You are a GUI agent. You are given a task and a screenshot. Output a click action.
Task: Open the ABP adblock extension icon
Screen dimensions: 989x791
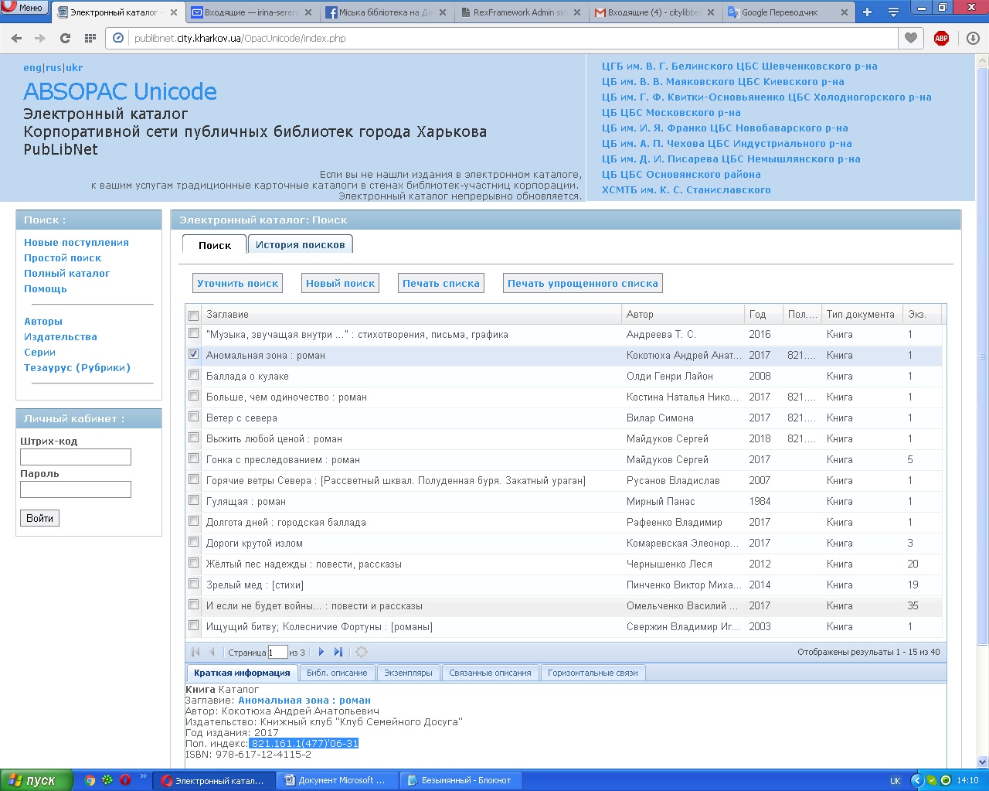941,38
